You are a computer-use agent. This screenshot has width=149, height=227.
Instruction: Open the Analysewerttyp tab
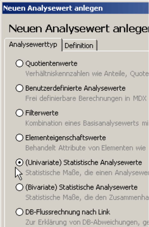[x=33, y=44]
